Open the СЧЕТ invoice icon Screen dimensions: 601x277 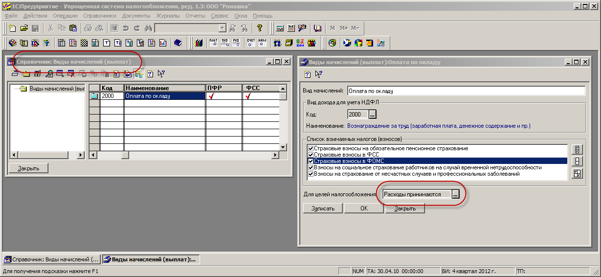[251, 43]
